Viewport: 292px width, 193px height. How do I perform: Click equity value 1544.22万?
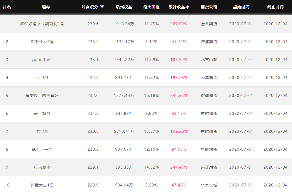(x=124, y=60)
